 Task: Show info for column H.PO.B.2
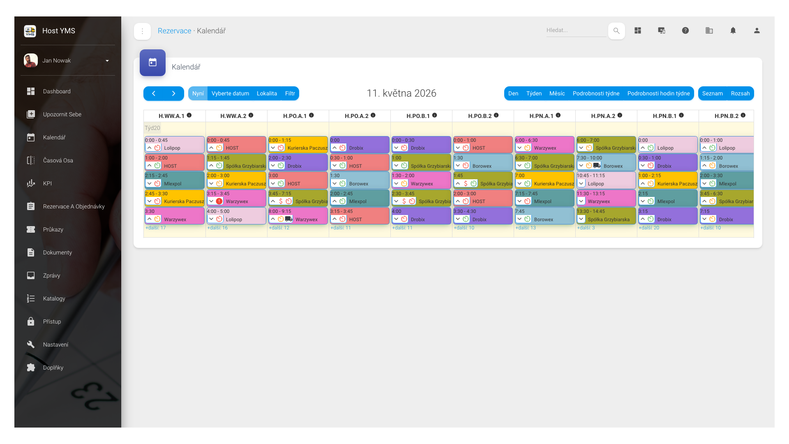pyautogui.click(x=496, y=116)
